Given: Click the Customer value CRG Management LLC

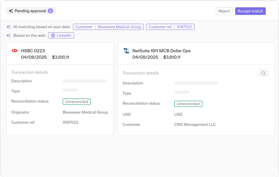Looking at the screenshot, I should (195, 125).
